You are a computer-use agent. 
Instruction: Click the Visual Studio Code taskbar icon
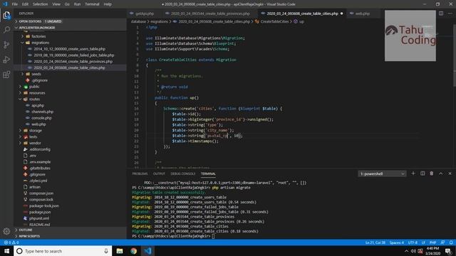147,251
